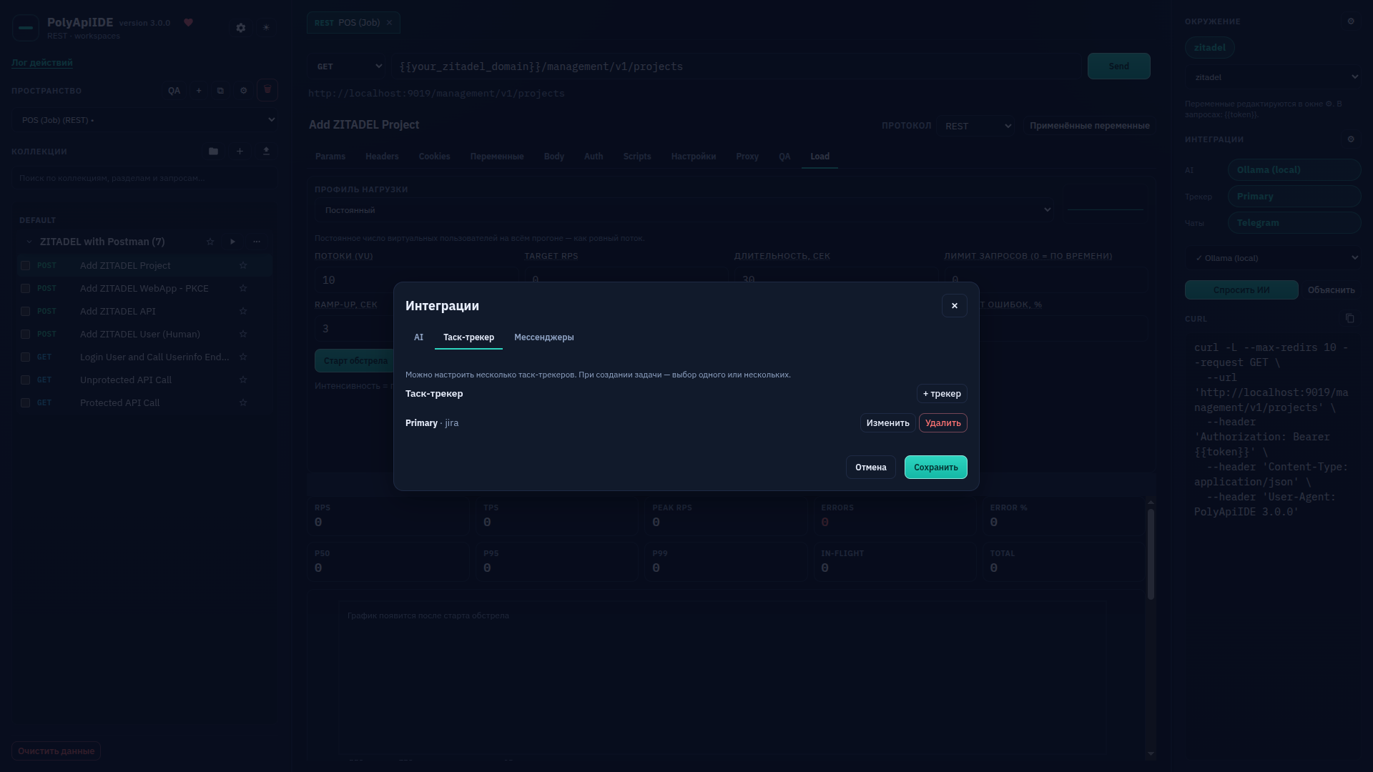Run the ZITADEL with Postman collection
The width and height of the screenshot is (1373, 772).
(232, 242)
